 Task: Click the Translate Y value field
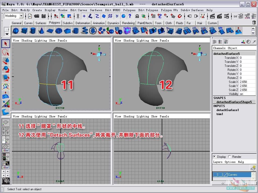click(x=247, y=62)
